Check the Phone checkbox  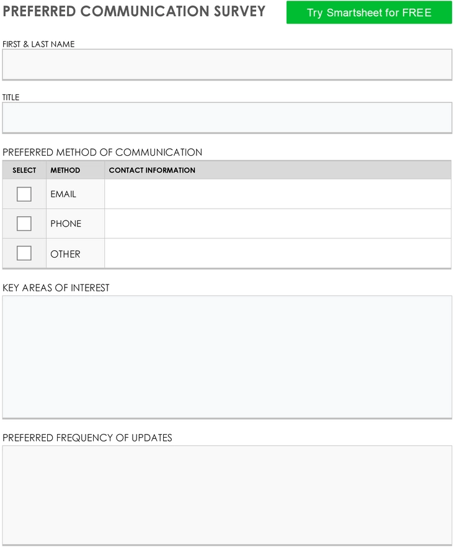click(24, 224)
